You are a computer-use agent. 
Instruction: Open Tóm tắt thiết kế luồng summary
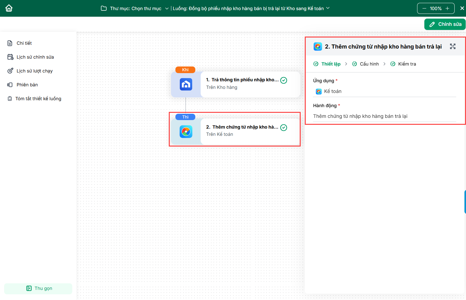pos(38,99)
